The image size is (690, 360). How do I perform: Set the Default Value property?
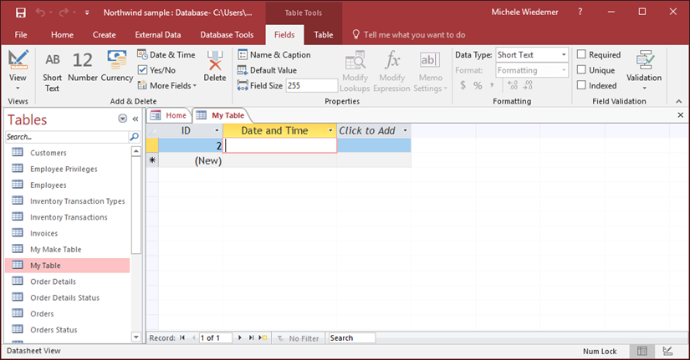(x=267, y=70)
